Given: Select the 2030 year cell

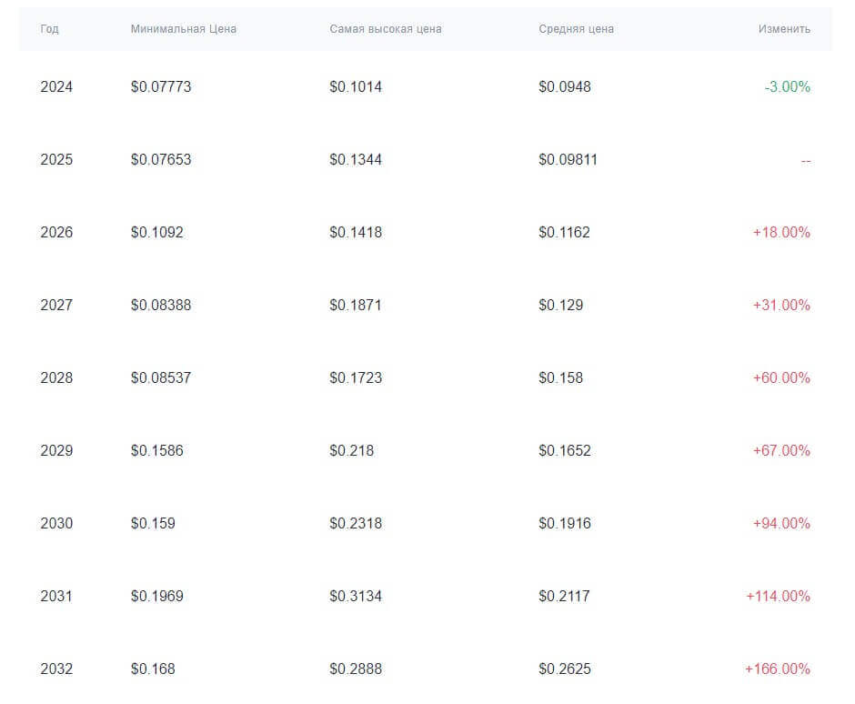Looking at the screenshot, I should point(56,524).
